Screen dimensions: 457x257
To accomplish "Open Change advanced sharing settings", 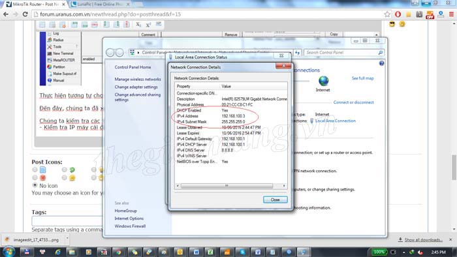I will [138, 97].
